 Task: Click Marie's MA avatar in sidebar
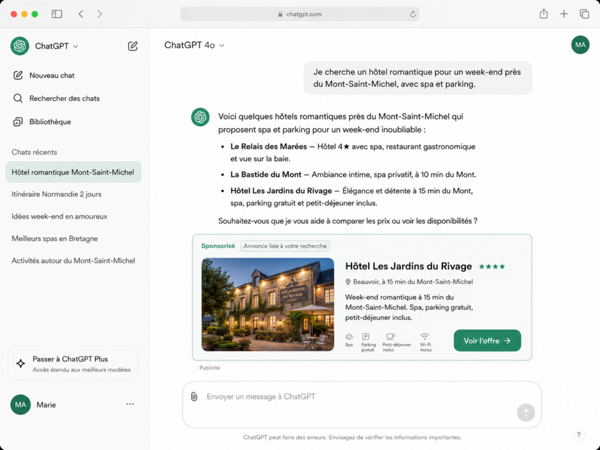[21, 404]
